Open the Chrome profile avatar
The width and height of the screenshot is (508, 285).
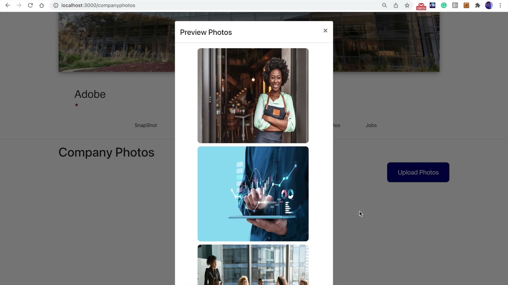tap(489, 5)
